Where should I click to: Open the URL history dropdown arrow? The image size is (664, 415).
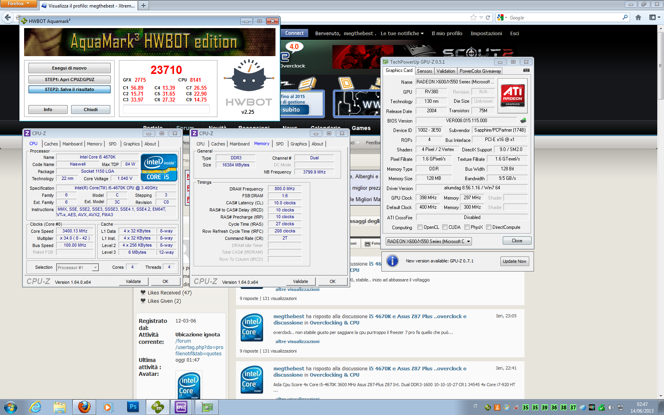click(481, 17)
